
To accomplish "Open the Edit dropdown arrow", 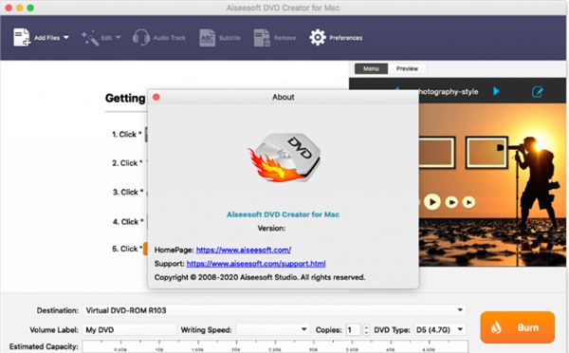I will 118,37.
